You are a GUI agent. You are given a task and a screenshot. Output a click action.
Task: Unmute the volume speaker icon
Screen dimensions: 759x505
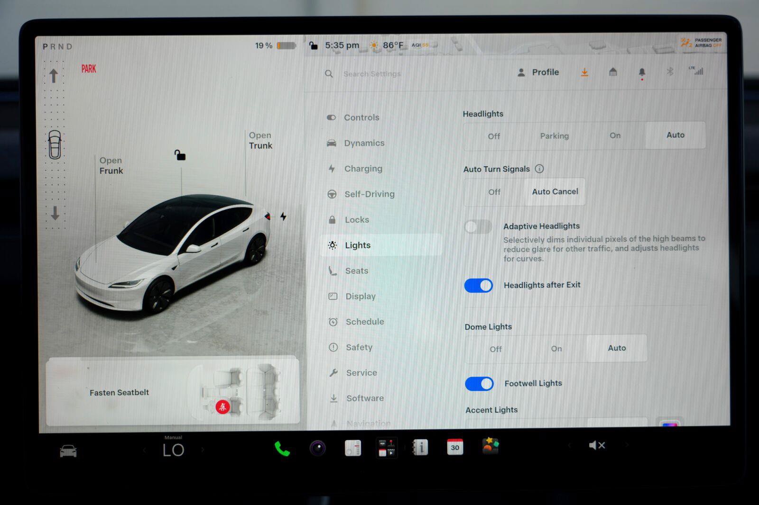click(x=597, y=445)
